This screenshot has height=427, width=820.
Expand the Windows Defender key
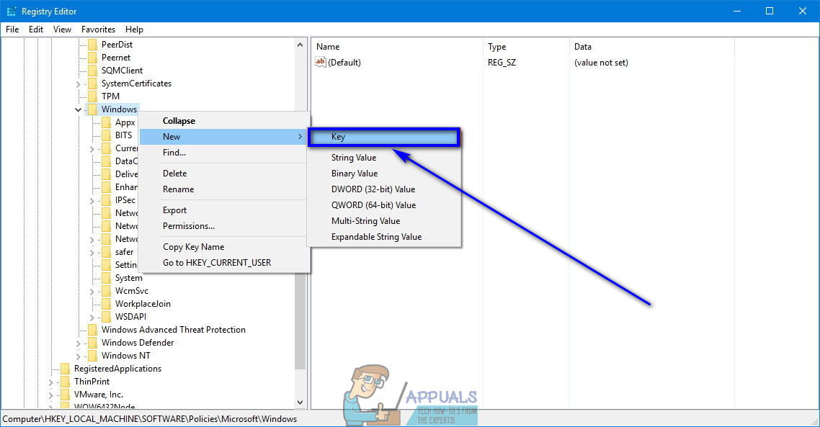79,343
